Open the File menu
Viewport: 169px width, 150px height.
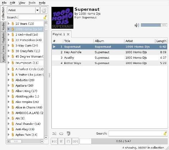pyautogui.click(x=4, y=3)
